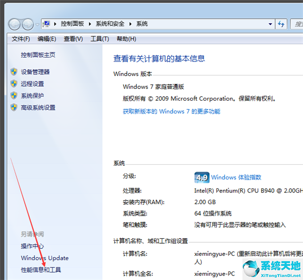
Task: Open 系统保护 link
Action: (x=32, y=96)
